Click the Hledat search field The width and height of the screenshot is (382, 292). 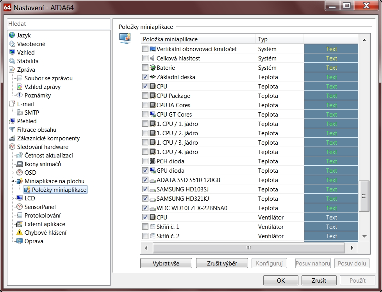(59, 24)
